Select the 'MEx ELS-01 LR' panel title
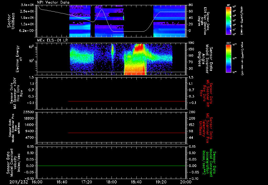This screenshot has width=268, height=185. click(52, 40)
